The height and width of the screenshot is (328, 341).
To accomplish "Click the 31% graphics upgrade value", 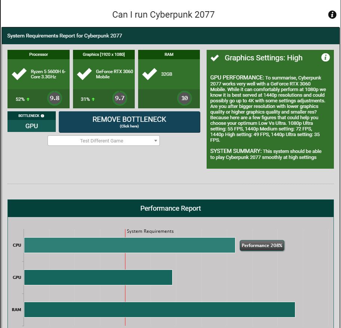I will 85,99.
